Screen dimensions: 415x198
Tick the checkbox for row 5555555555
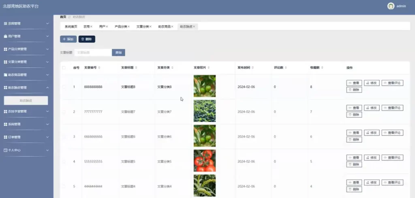tap(64, 161)
